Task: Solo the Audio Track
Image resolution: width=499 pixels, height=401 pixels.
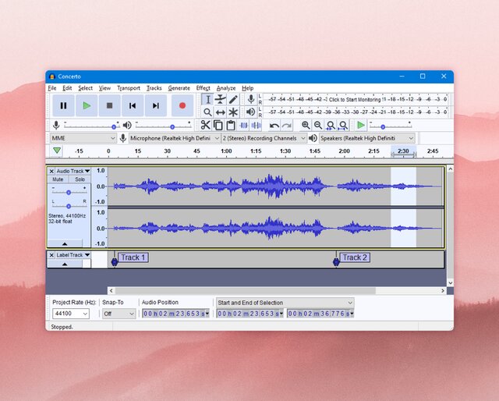Action: (80, 179)
